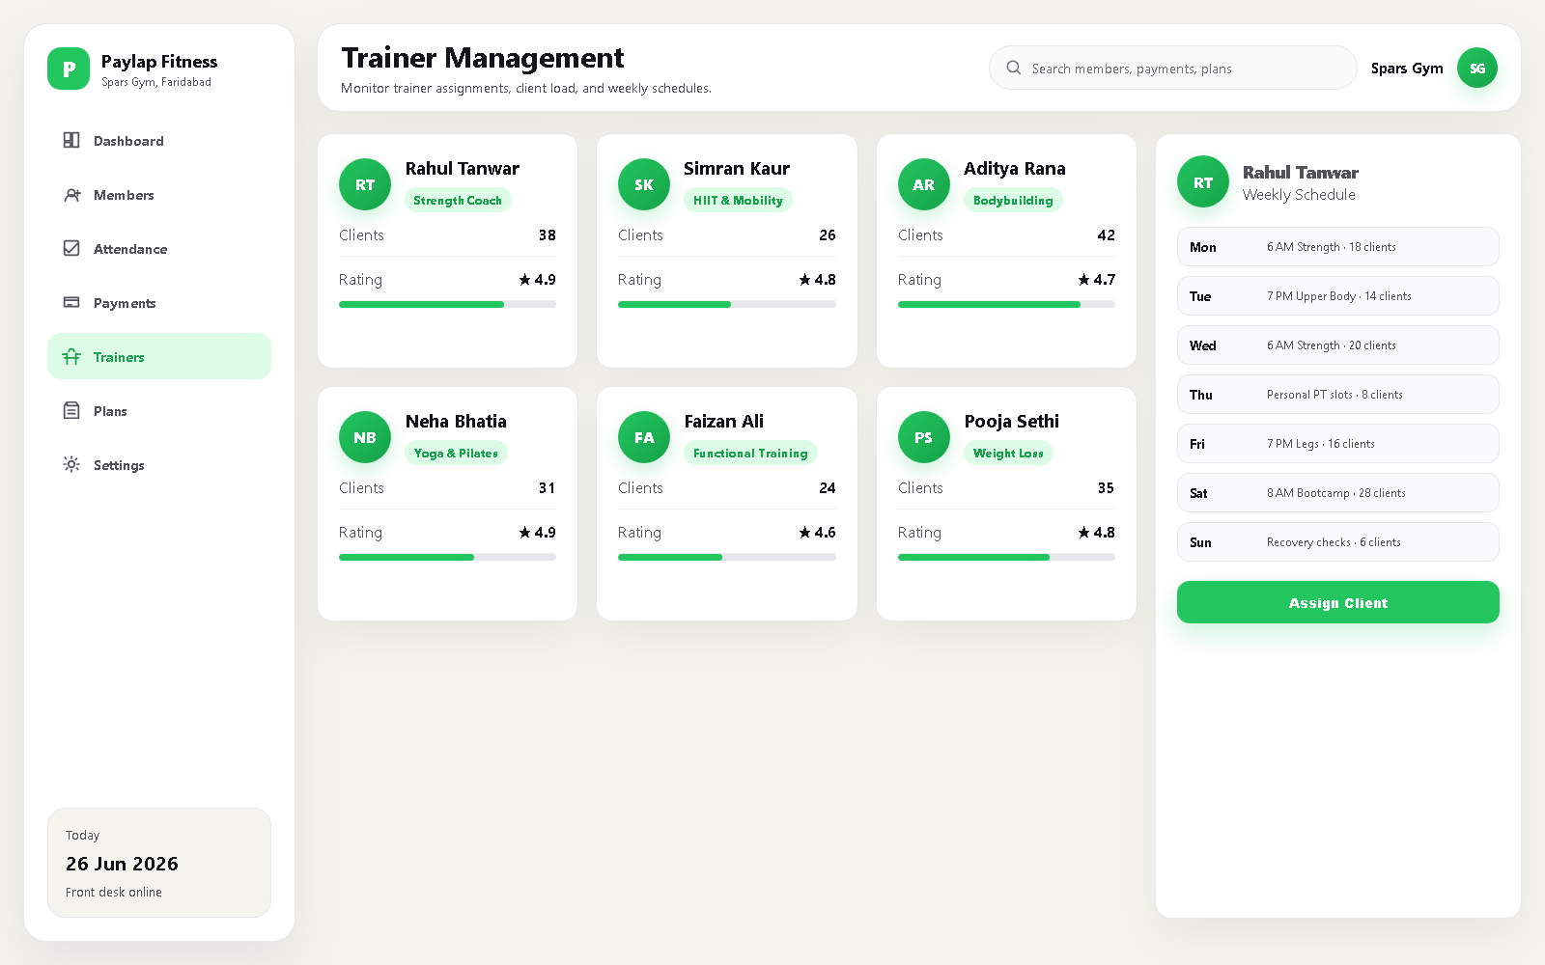Select the Wed 6 AM Strength row
This screenshot has width=1545, height=965.
click(x=1338, y=345)
